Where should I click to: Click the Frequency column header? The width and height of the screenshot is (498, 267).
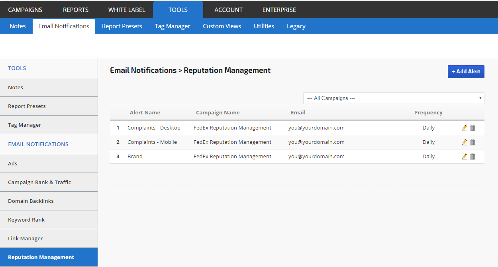428,112
